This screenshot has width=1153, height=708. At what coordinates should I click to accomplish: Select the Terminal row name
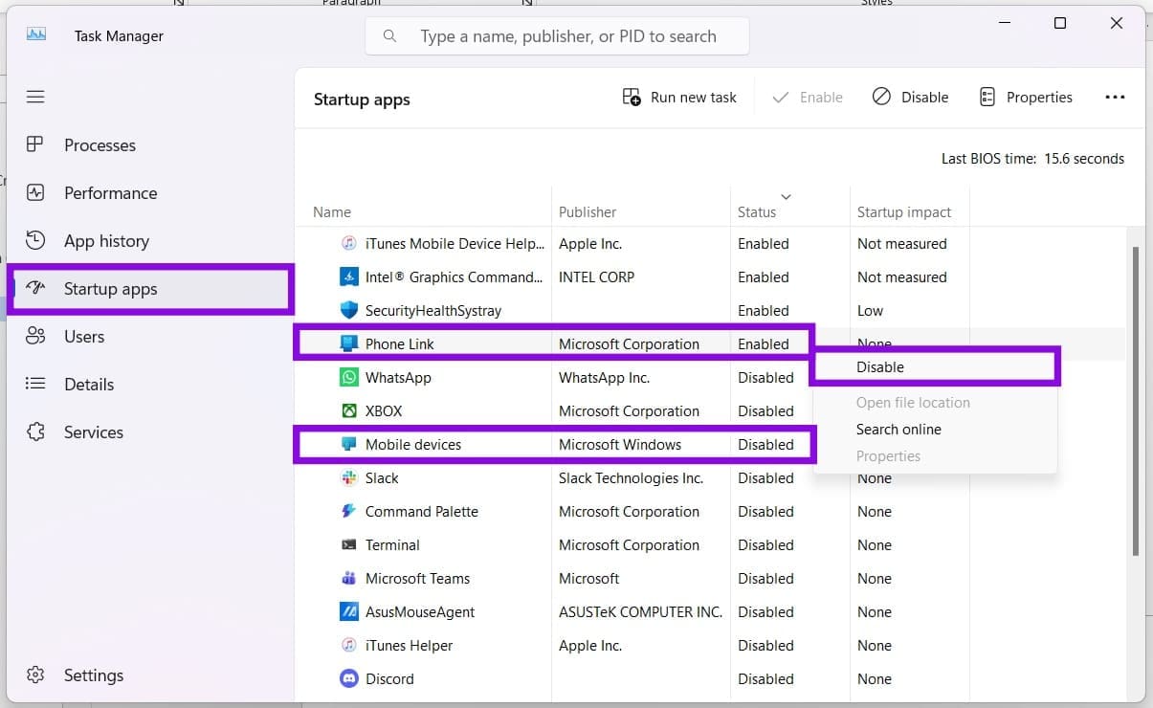pyautogui.click(x=392, y=544)
